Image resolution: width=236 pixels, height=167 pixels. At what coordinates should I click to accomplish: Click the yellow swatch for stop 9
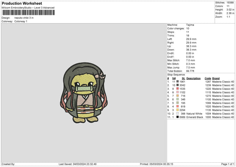[x=178, y=110]
